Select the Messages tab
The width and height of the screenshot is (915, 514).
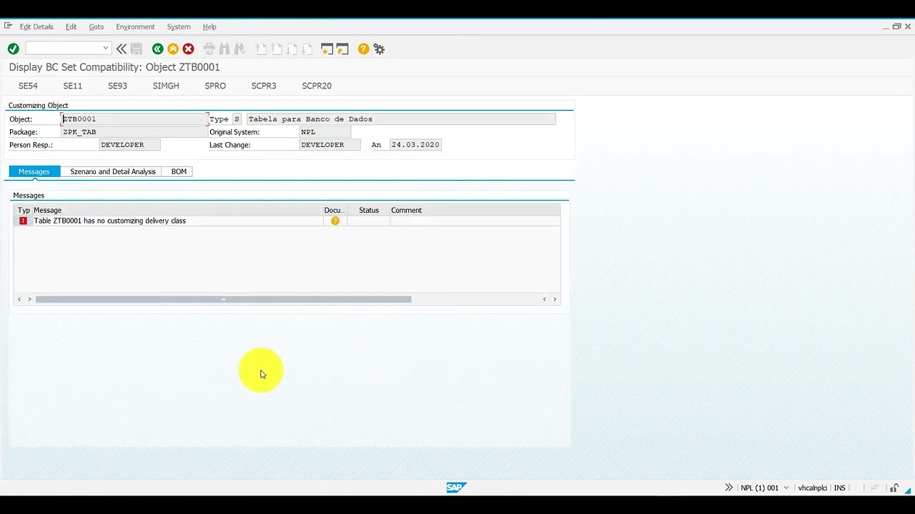point(34,171)
